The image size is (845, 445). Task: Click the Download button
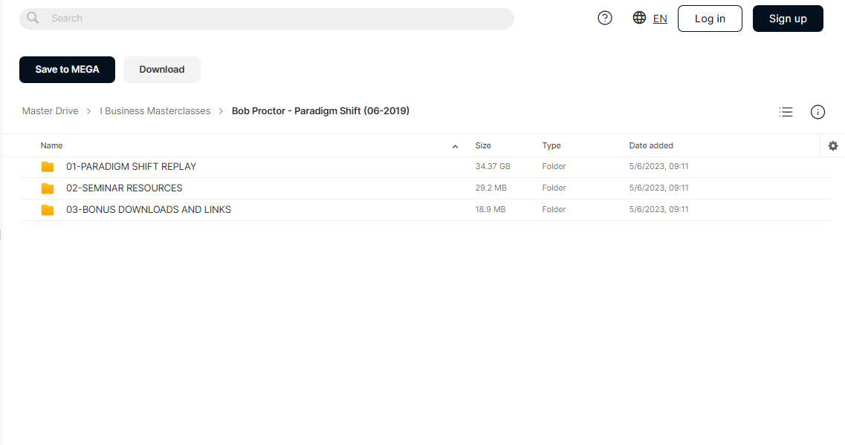click(162, 70)
